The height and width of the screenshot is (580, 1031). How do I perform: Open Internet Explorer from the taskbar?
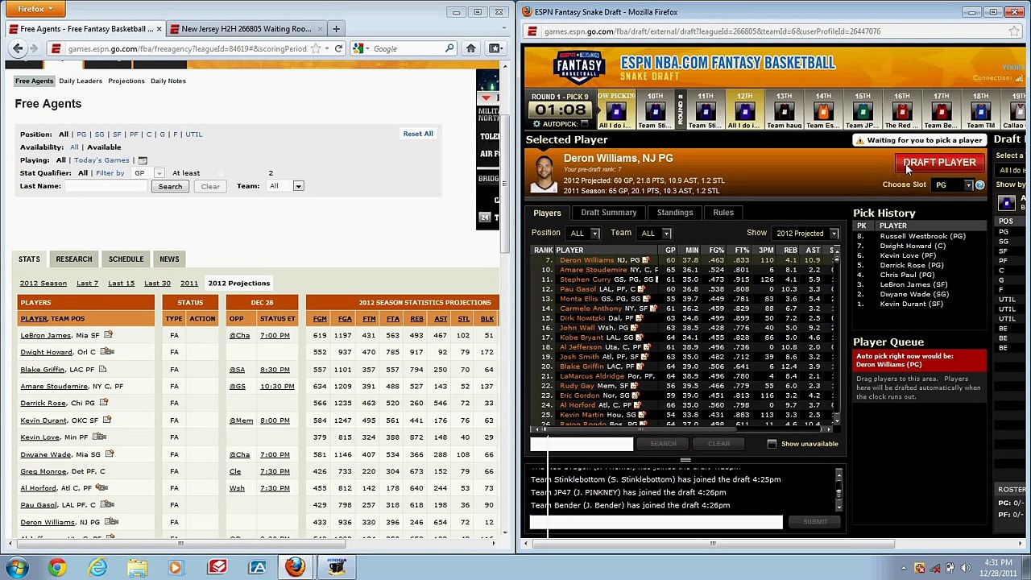[97, 567]
